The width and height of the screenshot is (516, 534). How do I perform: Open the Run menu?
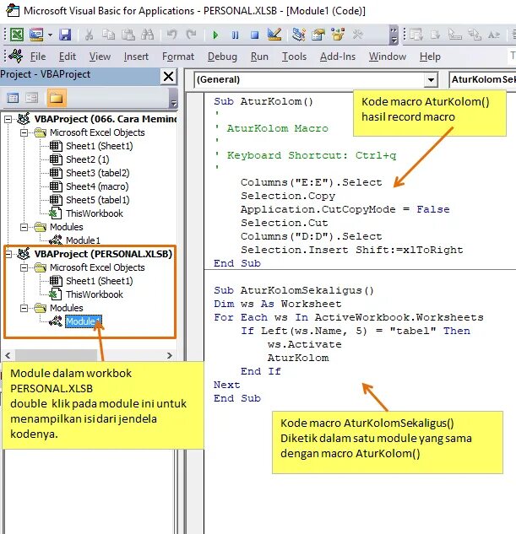pyautogui.click(x=259, y=57)
